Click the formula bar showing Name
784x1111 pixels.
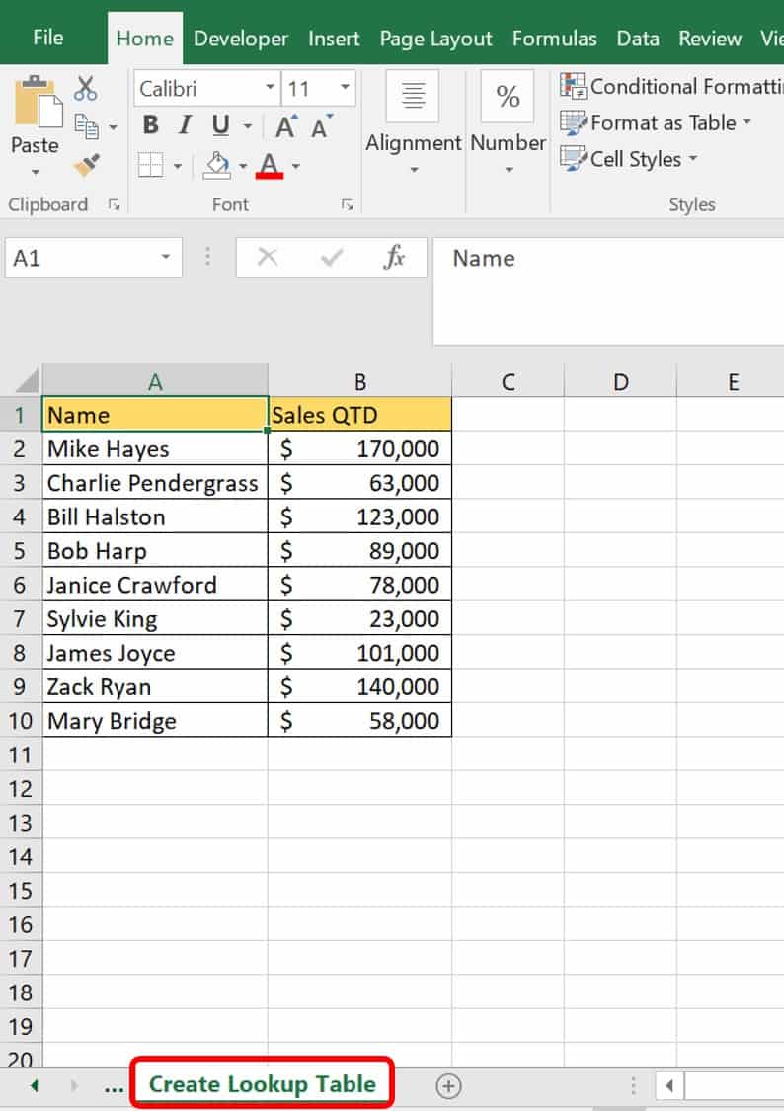[x=608, y=290]
